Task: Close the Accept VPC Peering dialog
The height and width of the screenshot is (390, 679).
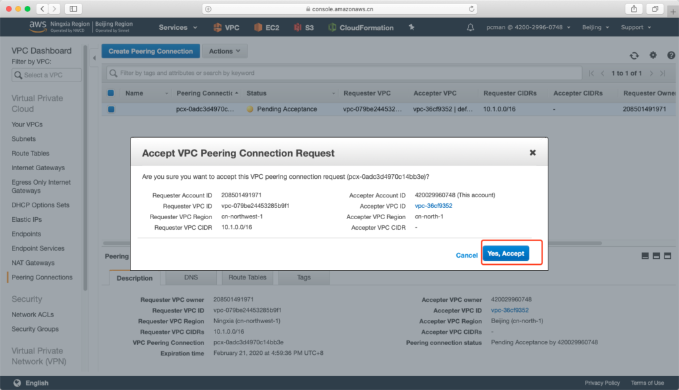Action: [x=532, y=153]
